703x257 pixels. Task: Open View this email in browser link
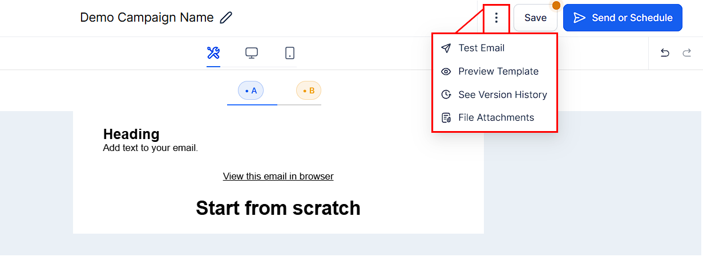[278, 176]
